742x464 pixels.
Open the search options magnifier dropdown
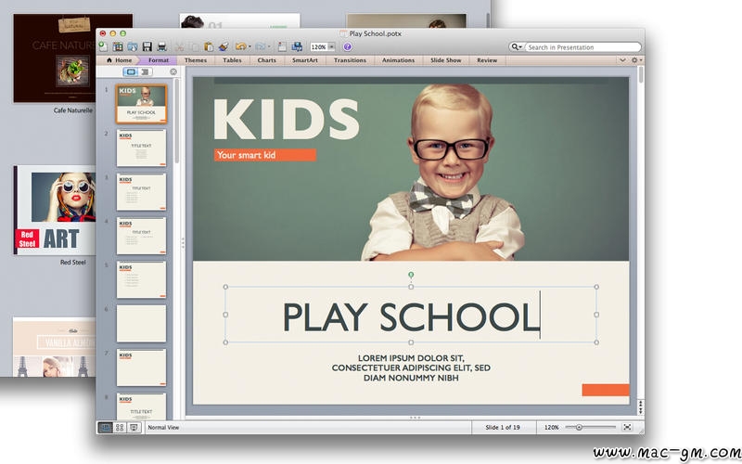click(x=517, y=47)
